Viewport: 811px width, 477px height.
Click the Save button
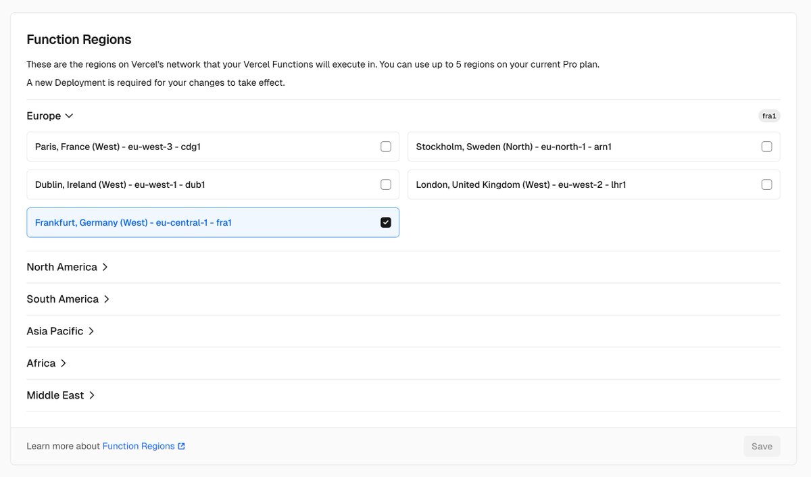[762, 446]
